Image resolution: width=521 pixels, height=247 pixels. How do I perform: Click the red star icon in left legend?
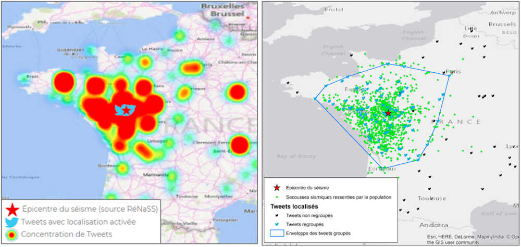coord(12,210)
